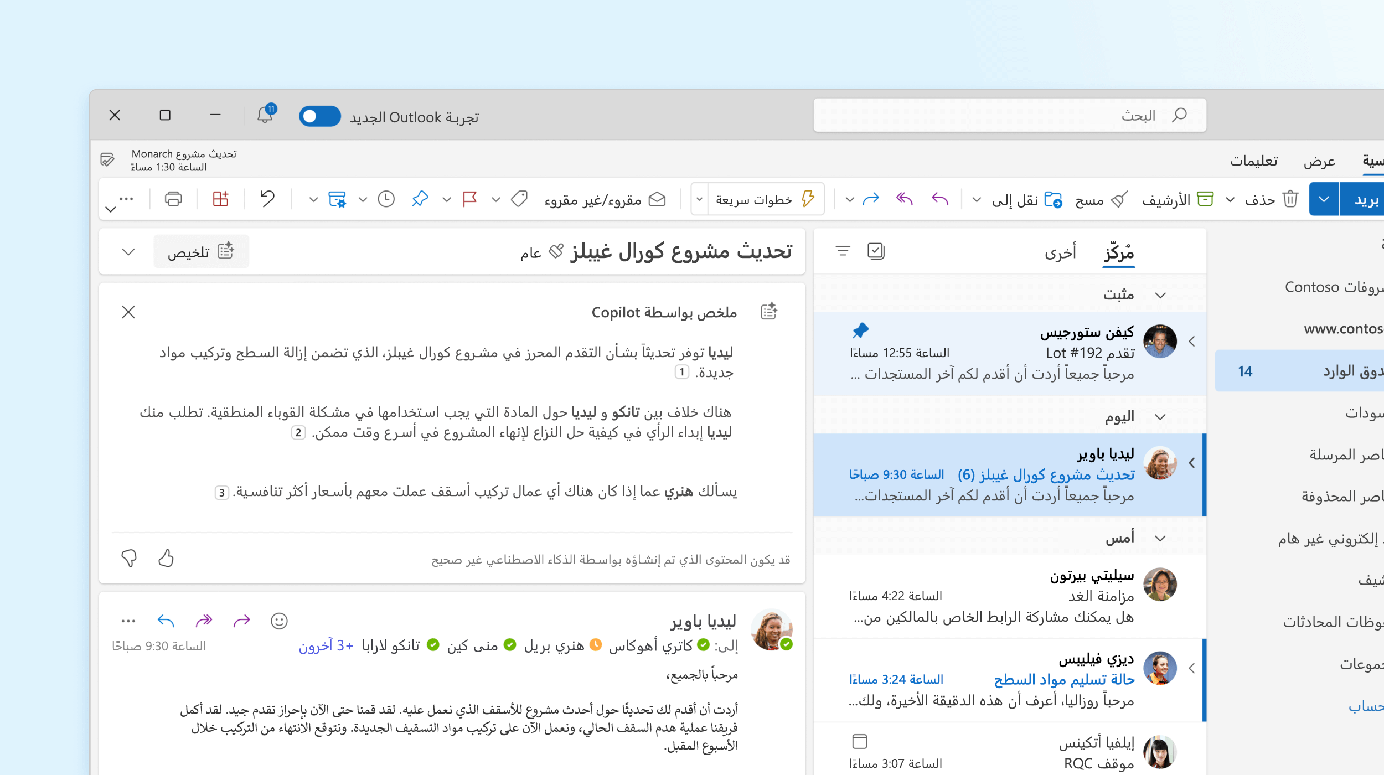Click Forward arrow in the reading pane
The height and width of the screenshot is (775, 1384).
pos(242,621)
